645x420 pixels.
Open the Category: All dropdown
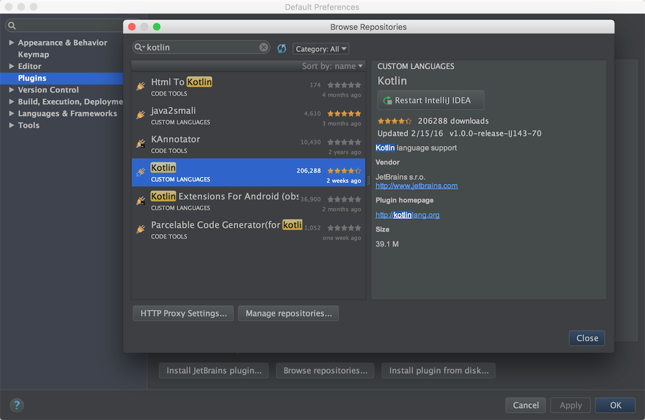[321, 49]
